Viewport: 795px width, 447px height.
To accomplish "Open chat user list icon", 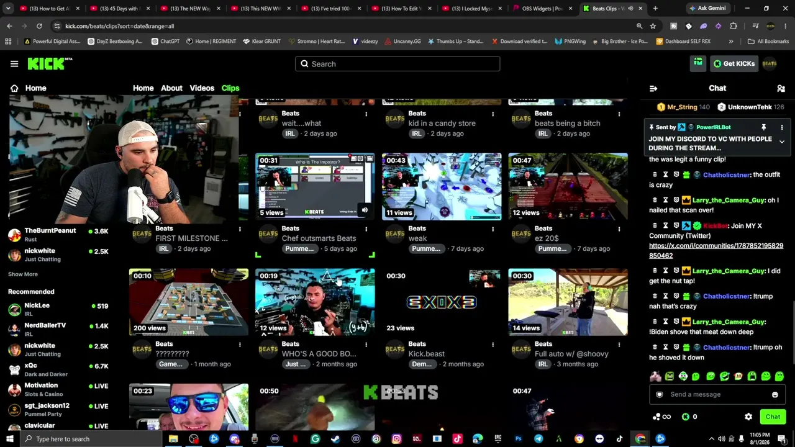I will (x=781, y=88).
